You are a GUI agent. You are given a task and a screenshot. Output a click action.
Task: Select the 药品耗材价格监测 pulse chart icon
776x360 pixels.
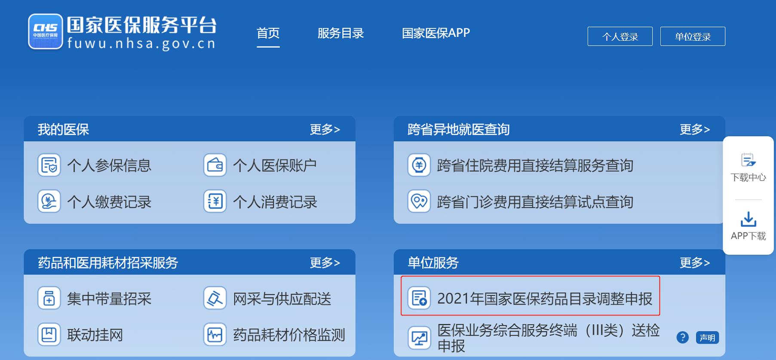[215, 335]
